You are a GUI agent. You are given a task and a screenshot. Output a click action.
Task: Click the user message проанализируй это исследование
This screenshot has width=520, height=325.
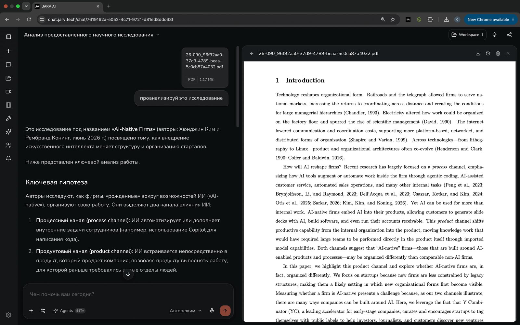pos(181,98)
